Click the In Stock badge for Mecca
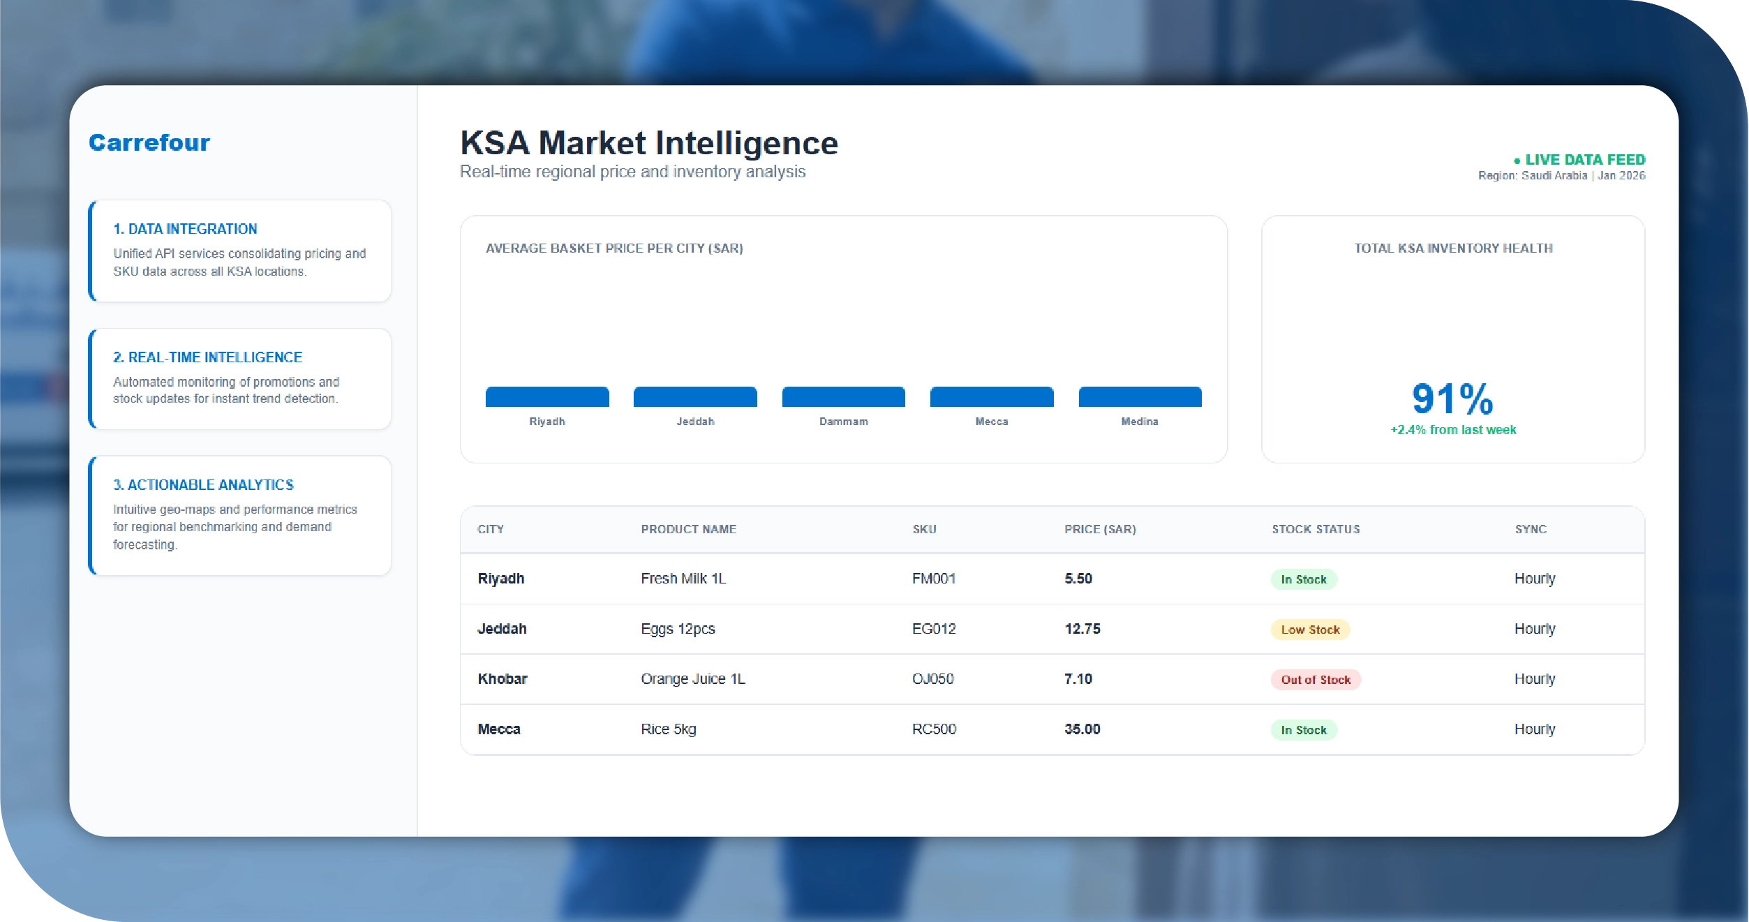 [x=1303, y=730]
